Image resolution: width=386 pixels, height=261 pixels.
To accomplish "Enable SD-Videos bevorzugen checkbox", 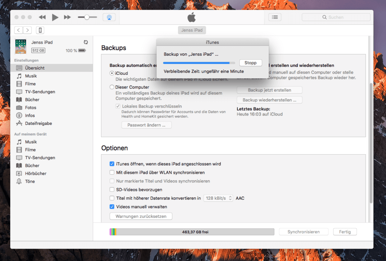I will pos(112,190).
